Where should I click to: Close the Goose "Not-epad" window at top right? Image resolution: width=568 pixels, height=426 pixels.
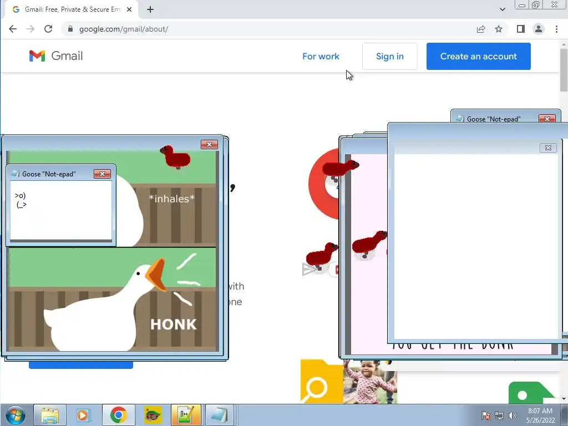tap(547, 119)
